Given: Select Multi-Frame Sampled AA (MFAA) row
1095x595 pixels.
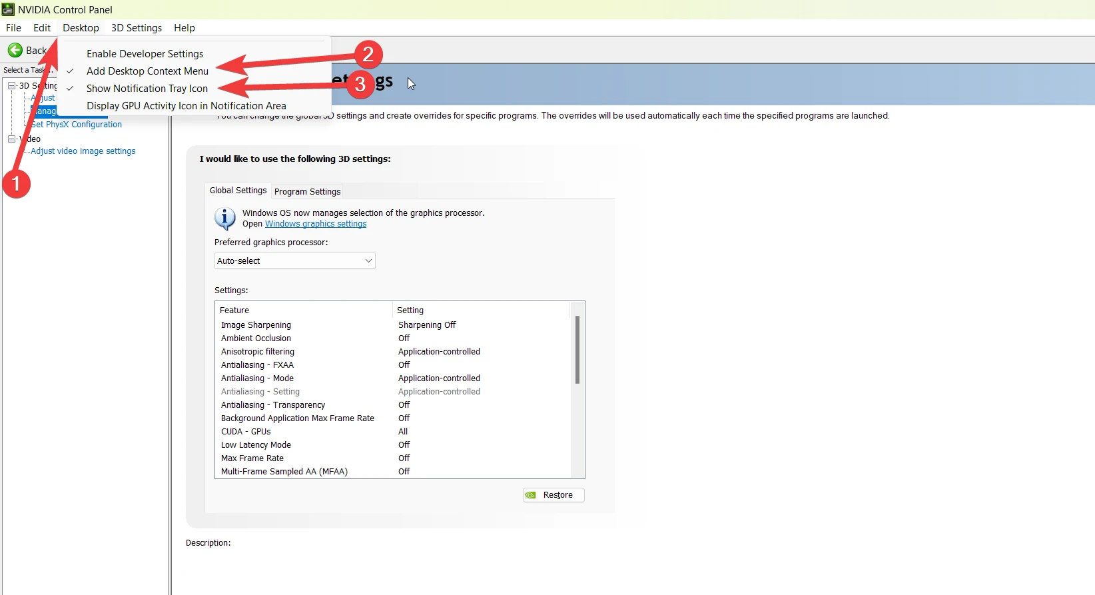Looking at the screenshot, I should click(393, 472).
